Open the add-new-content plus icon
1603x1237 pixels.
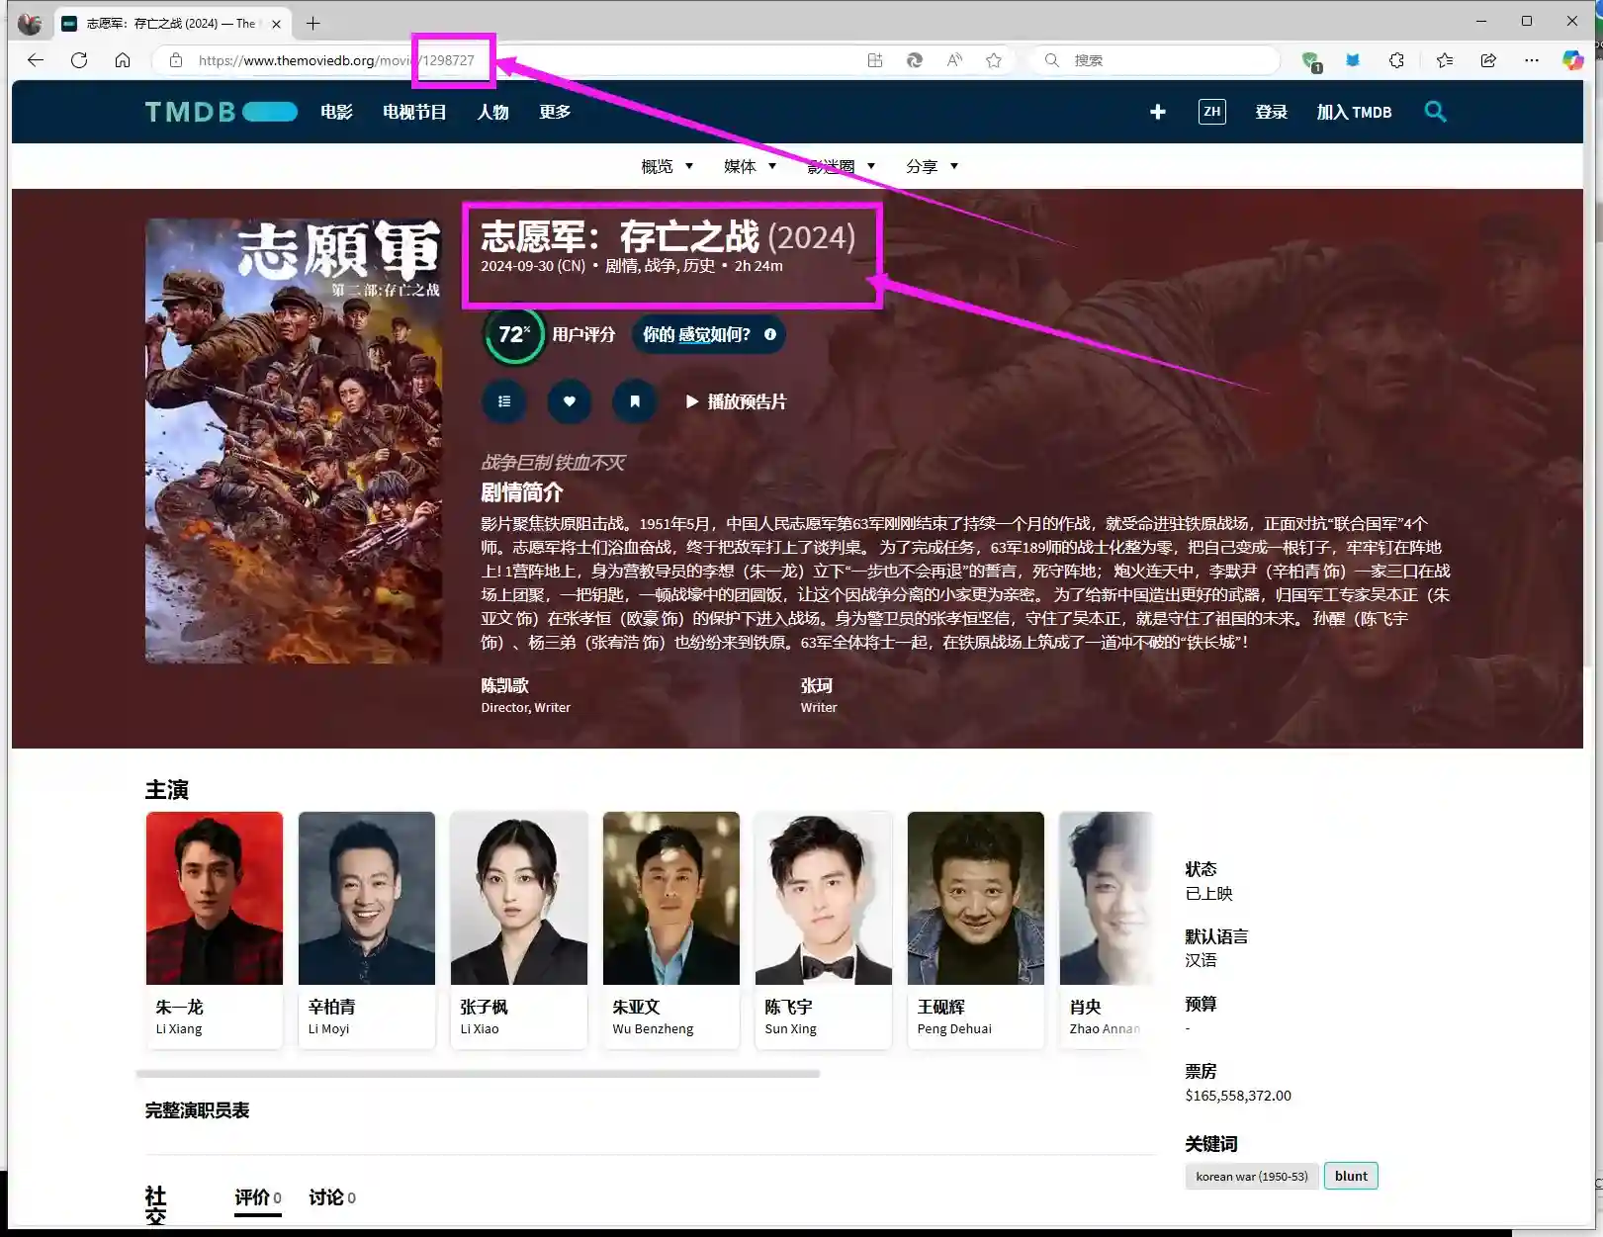click(1157, 112)
